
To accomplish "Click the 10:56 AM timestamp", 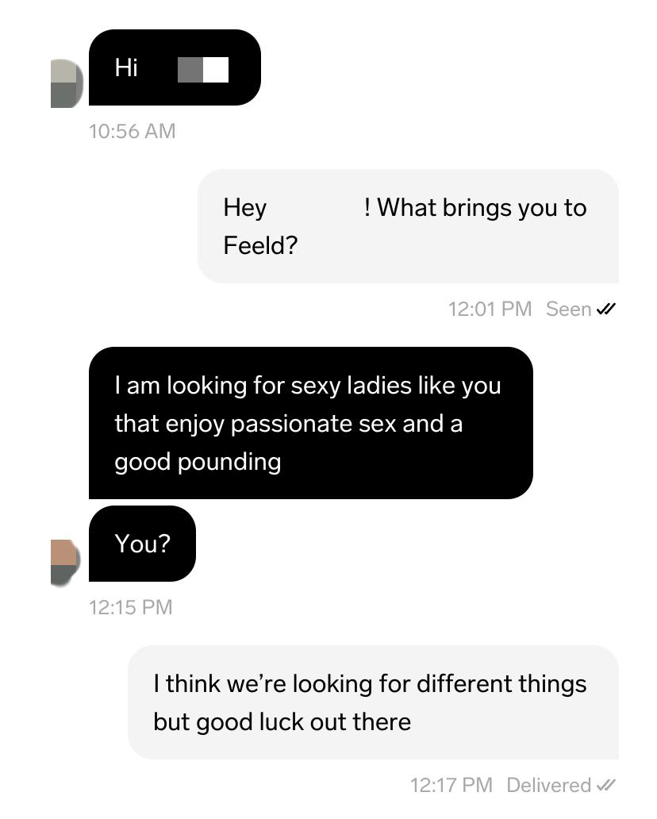I will tap(132, 131).
